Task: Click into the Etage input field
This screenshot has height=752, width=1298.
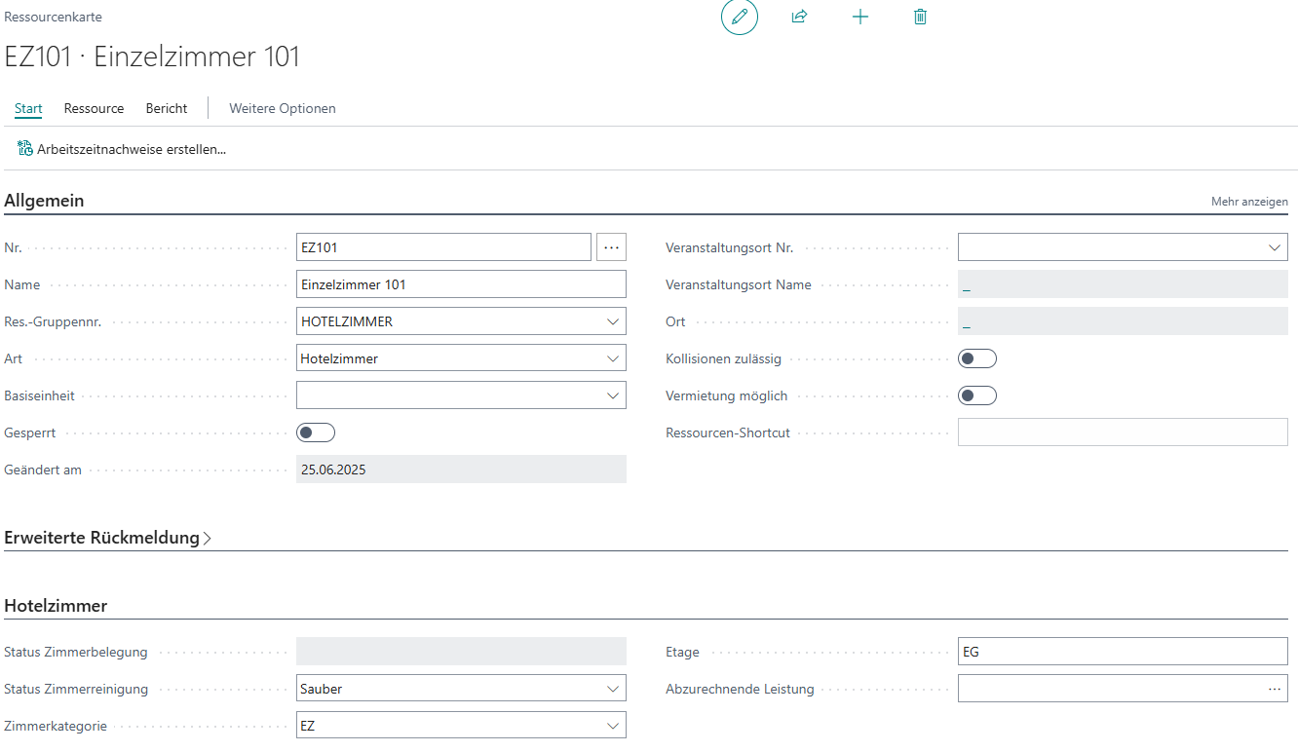Action: 1121,652
